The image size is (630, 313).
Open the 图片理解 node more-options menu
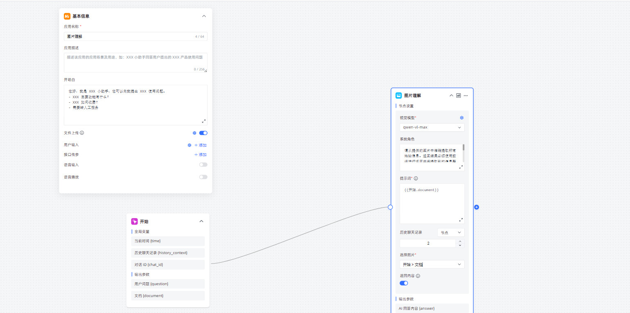point(465,96)
